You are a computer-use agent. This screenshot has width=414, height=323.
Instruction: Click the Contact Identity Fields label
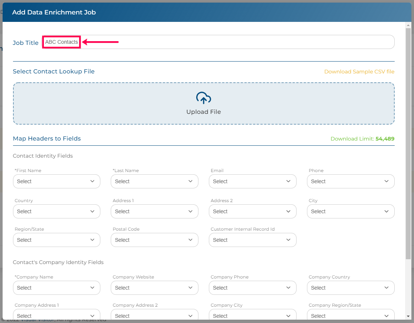[43, 156]
